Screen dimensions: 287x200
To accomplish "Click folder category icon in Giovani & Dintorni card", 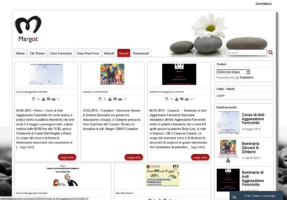I will (120, 99).
